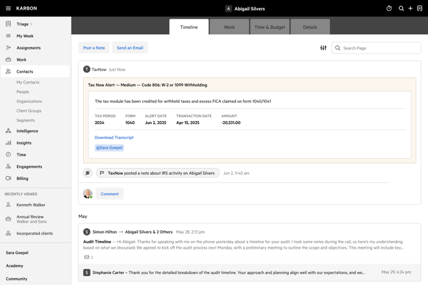
Task: Select Organizations under Contacts
Action: click(x=29, y=101)
